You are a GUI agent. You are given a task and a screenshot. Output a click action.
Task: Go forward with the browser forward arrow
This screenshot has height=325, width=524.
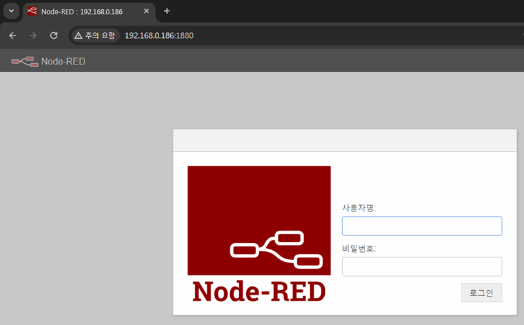[33, 35]
